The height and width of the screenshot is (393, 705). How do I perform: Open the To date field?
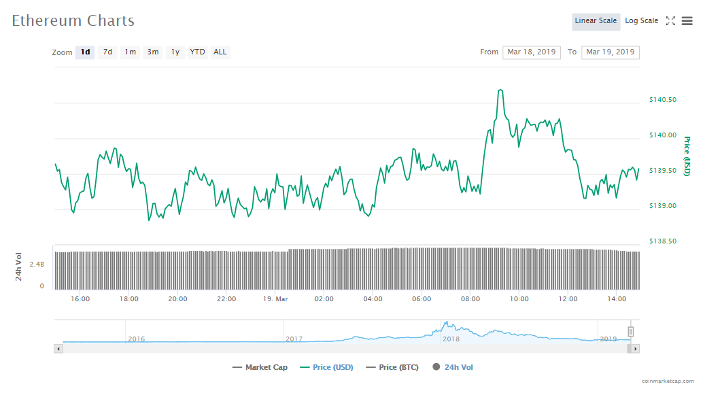(610, 52)
